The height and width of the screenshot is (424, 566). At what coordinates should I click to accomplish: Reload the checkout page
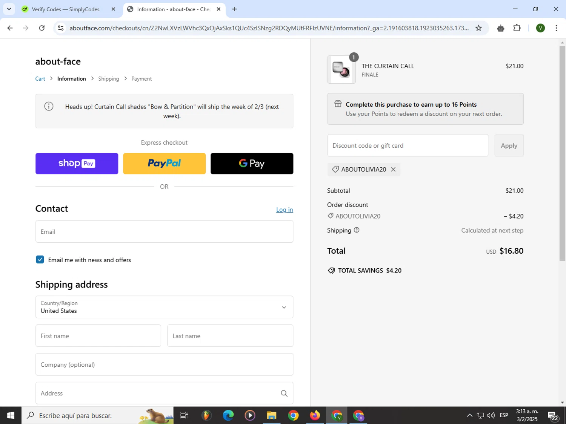(42, 28)
